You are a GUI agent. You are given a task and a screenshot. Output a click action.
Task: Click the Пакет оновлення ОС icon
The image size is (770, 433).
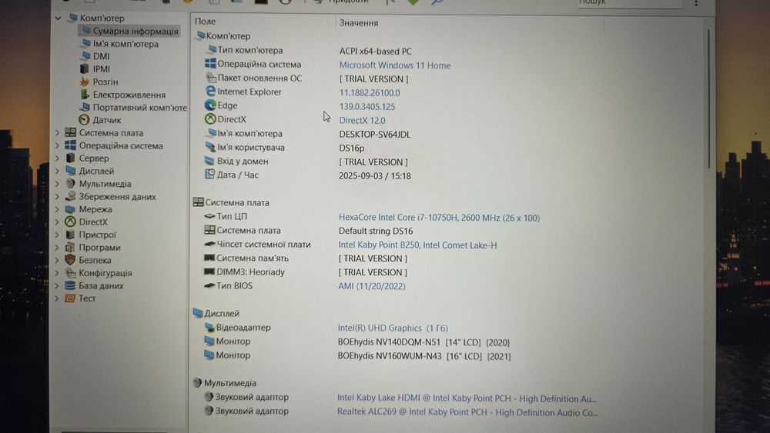(211, 78)
